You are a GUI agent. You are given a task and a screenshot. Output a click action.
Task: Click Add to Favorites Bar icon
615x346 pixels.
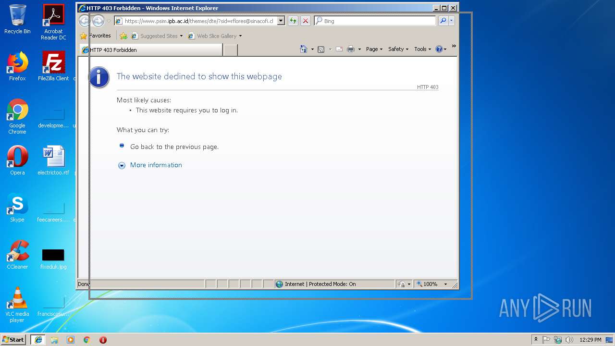pyautogui.click(x=123, y=36)
